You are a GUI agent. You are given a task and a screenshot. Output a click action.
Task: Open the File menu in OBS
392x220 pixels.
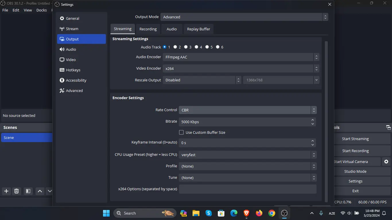(x=5, y=10)
